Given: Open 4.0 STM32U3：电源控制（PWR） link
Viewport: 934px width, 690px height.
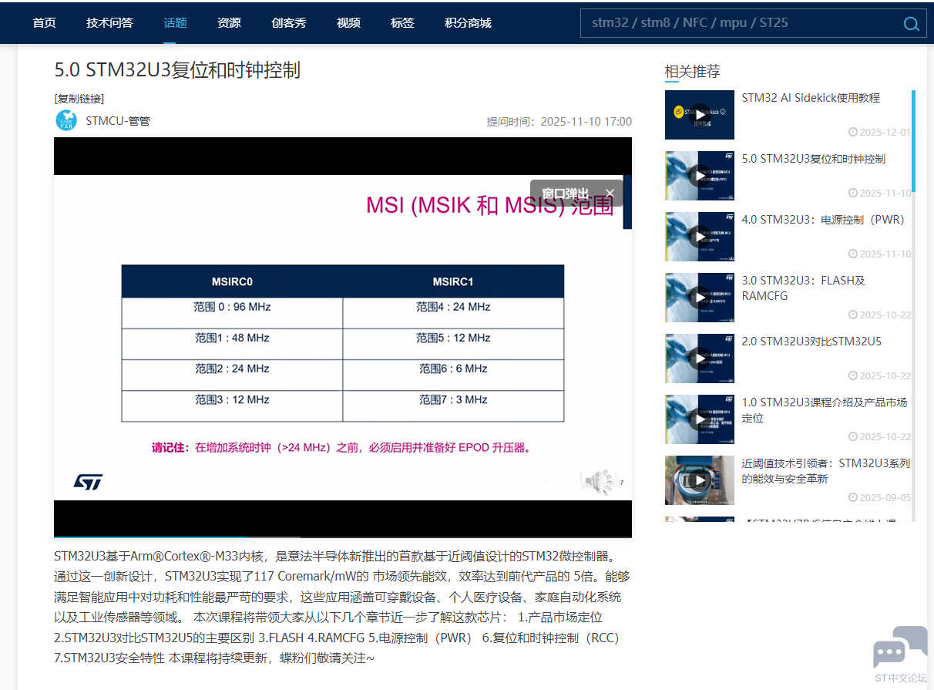Looking at the screenshot, I should (x=823, y=220).
